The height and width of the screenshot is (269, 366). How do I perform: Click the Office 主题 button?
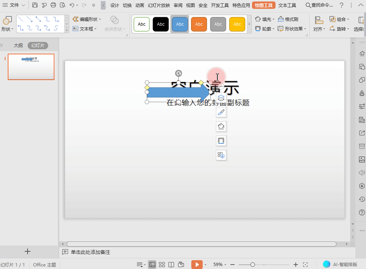pos(44,264)
